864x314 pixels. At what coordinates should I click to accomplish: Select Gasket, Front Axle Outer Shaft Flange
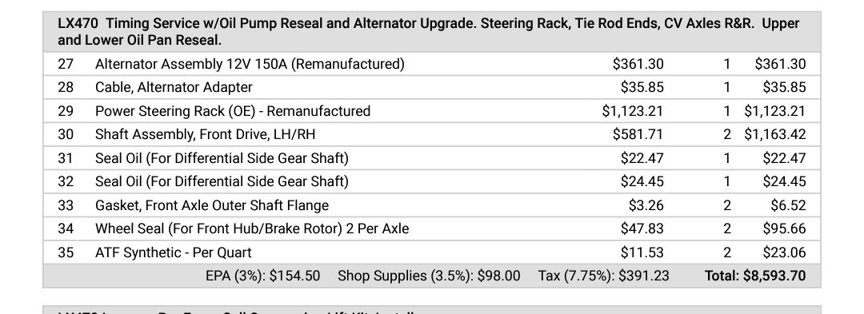coord(211,205)
